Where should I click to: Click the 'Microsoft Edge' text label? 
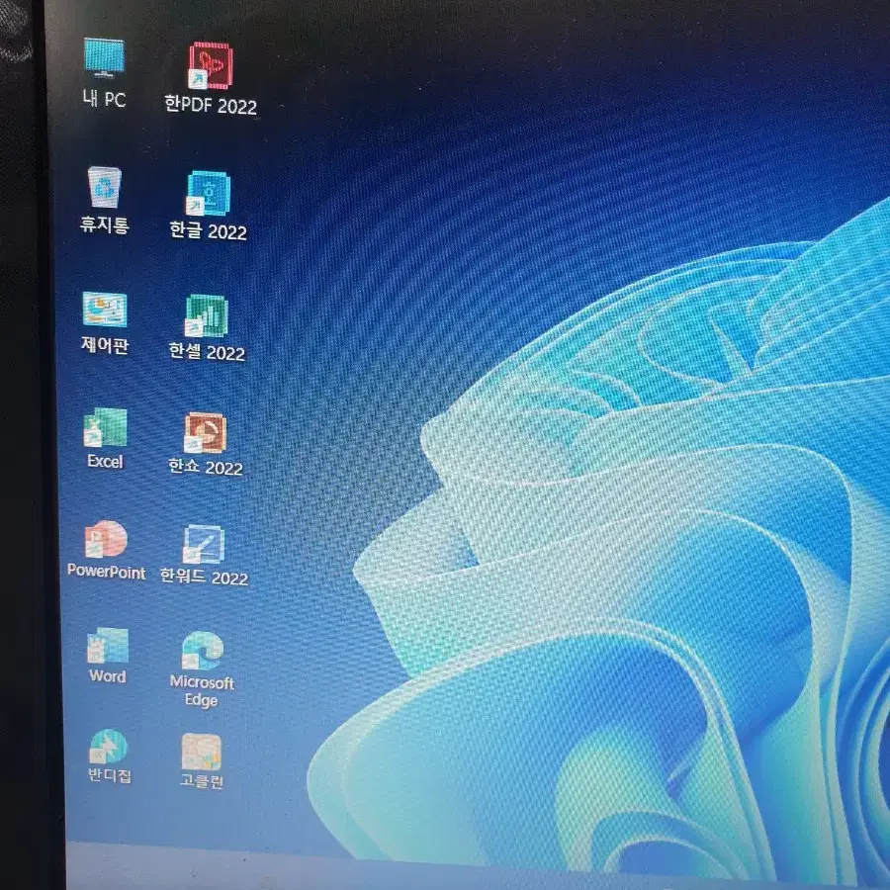tap(202, 691)
